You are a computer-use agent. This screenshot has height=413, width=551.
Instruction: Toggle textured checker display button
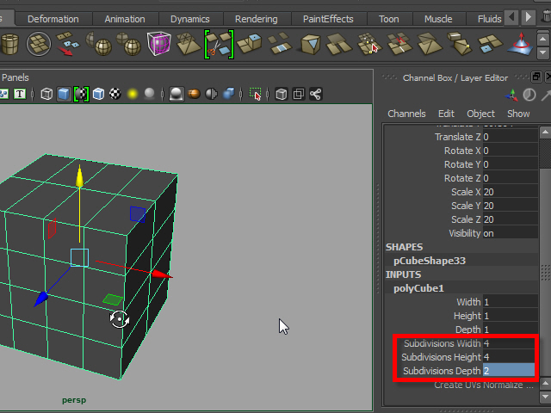[x=115, y=94]
